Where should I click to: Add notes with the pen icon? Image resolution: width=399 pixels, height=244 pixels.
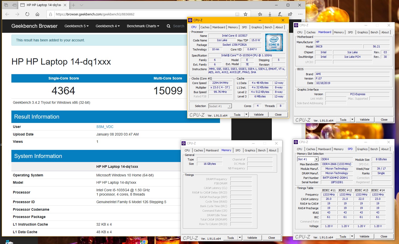pyautogui.click(x=280, y=14)
